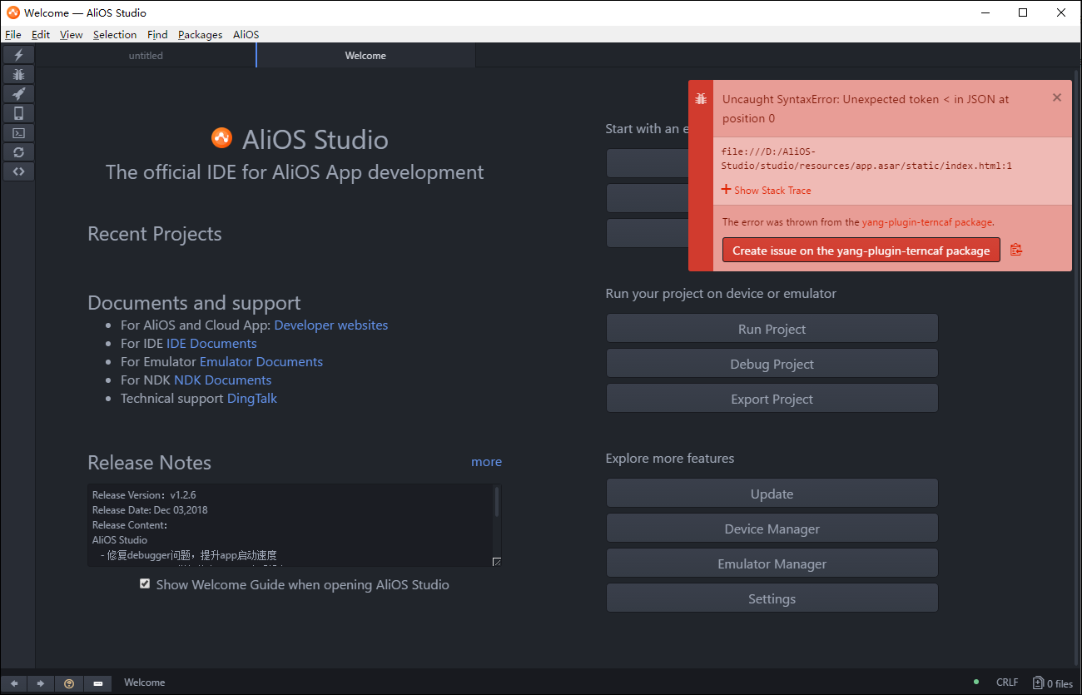Uncheck Show Welcome Guide when opening AliOS Studio
Image resolution: width=1082 pixels, height=695 pixels.
(x=145, y=583)
